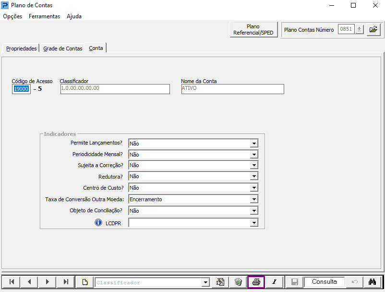Click the Classificador label above the field
This screenshot has height=292, width=385.
click(74, 81)
